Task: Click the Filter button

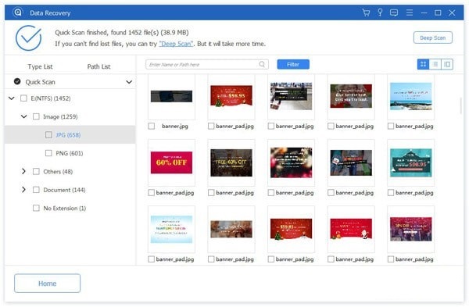Action: [x=293, y=64]
